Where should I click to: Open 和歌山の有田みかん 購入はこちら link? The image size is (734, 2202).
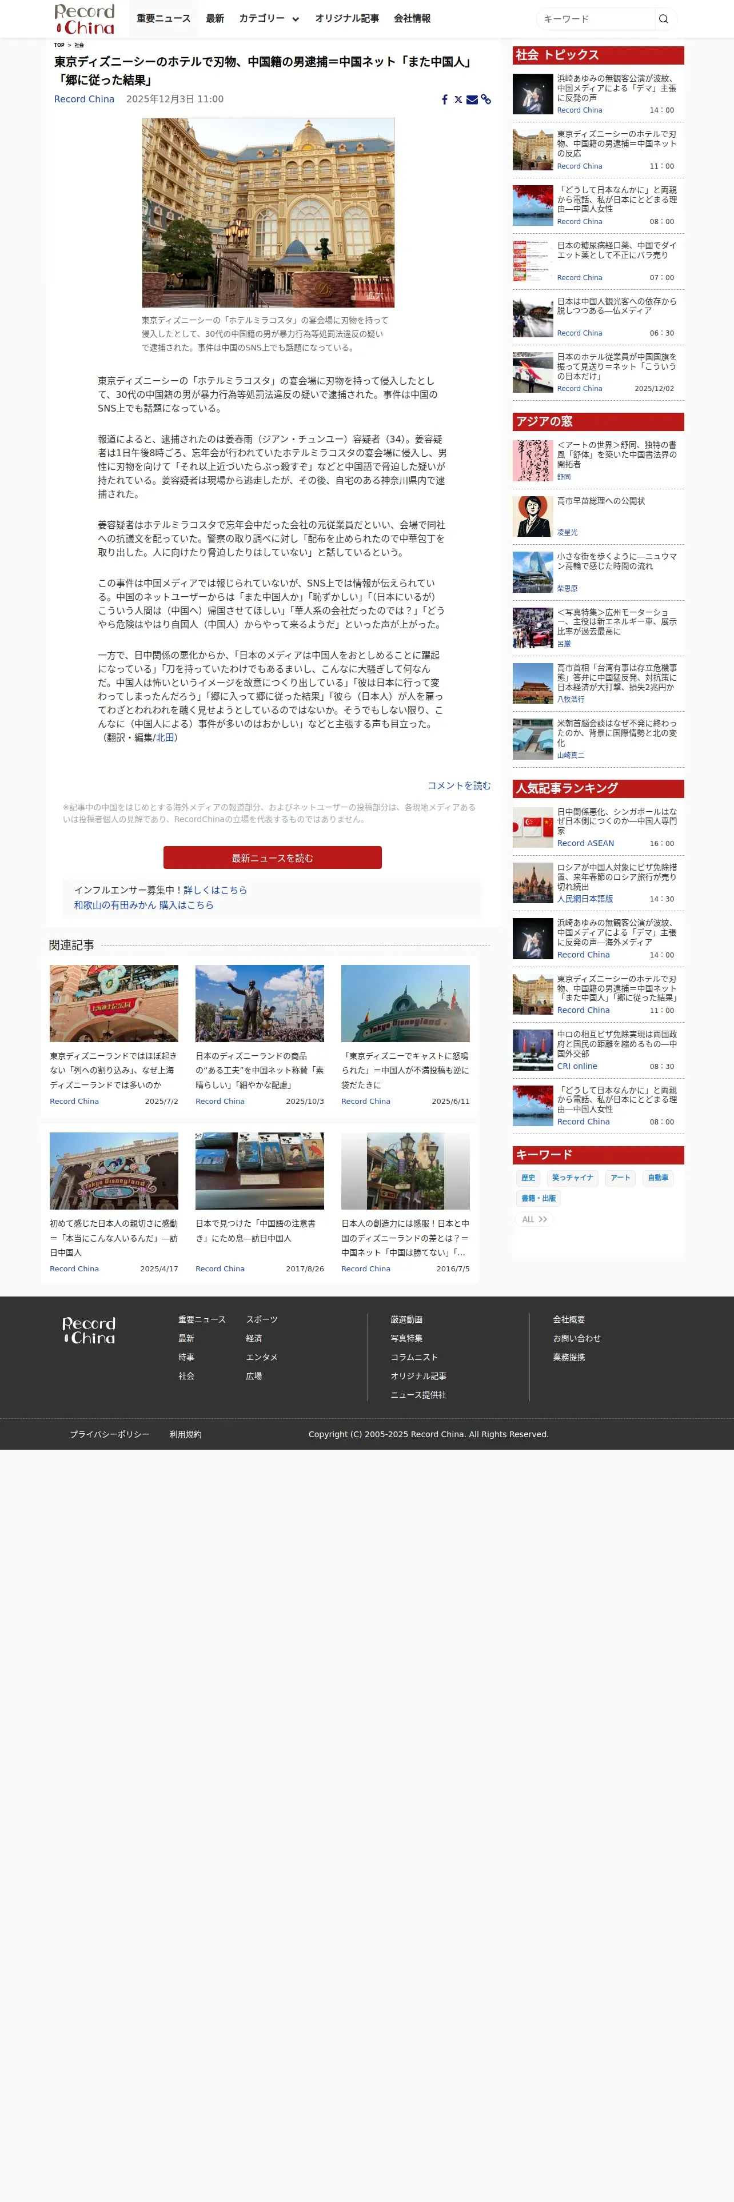click(143, 905)
